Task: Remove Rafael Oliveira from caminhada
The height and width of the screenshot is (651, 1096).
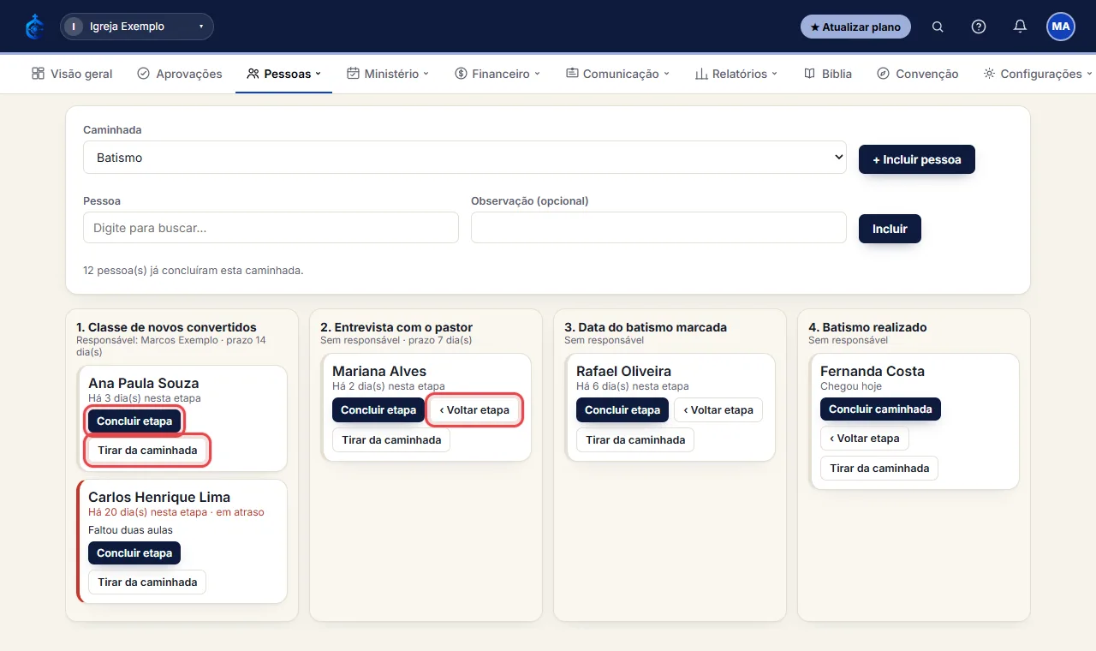Action: pyautogui.click(x=635, y=439)
